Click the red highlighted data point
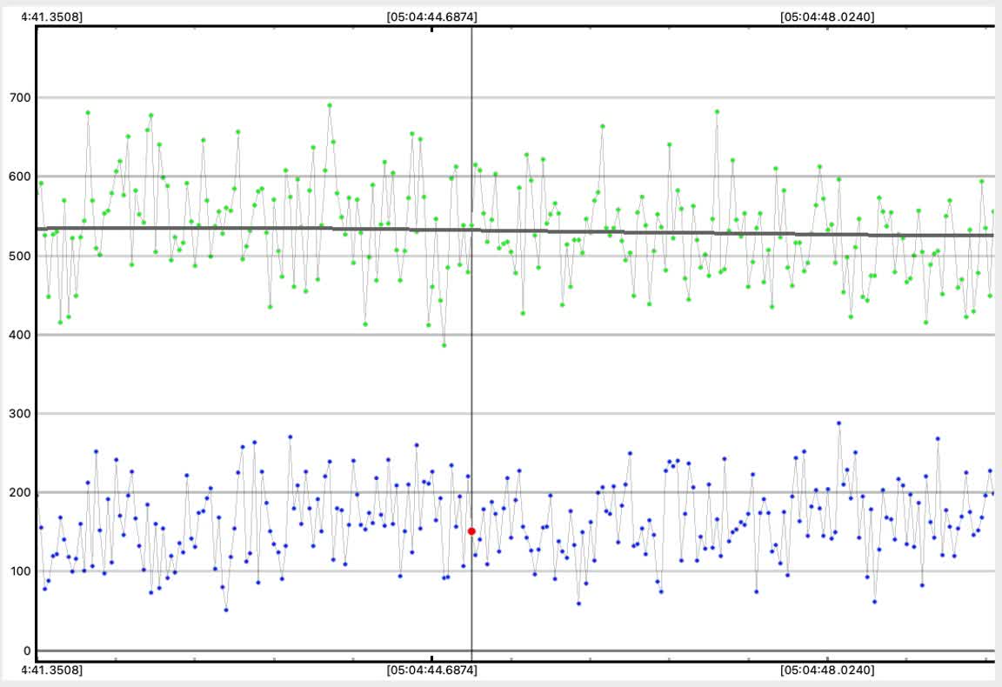 (x=471, y=531)
